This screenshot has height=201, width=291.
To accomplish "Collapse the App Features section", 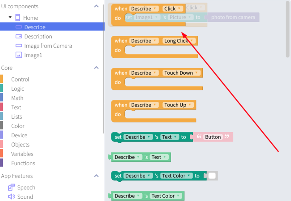I will coord(96,176).
